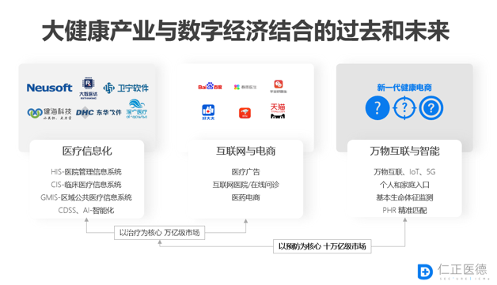Viewport: 497px width, 285px height.
Task: Select the 新一代健康电商 blue label
Action: [404, 88]
